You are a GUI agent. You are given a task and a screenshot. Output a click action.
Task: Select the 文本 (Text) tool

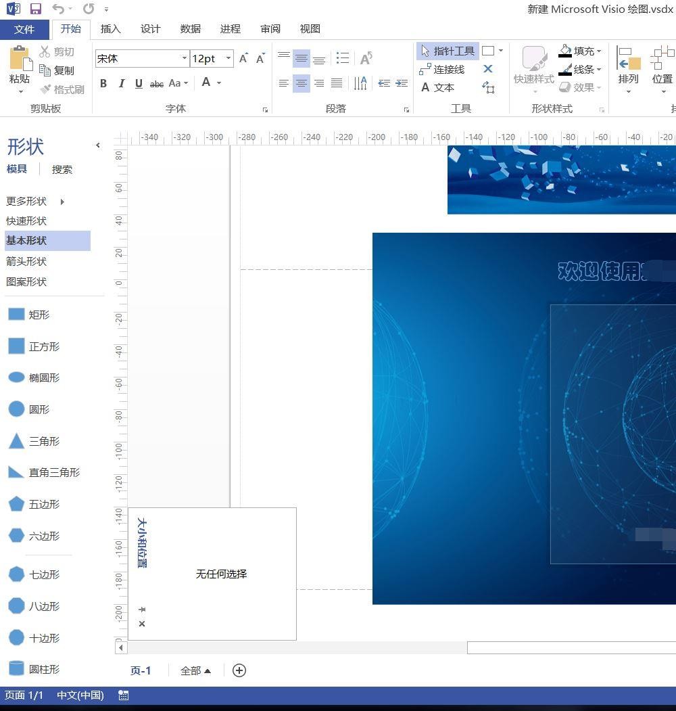(x=441, y=87)
